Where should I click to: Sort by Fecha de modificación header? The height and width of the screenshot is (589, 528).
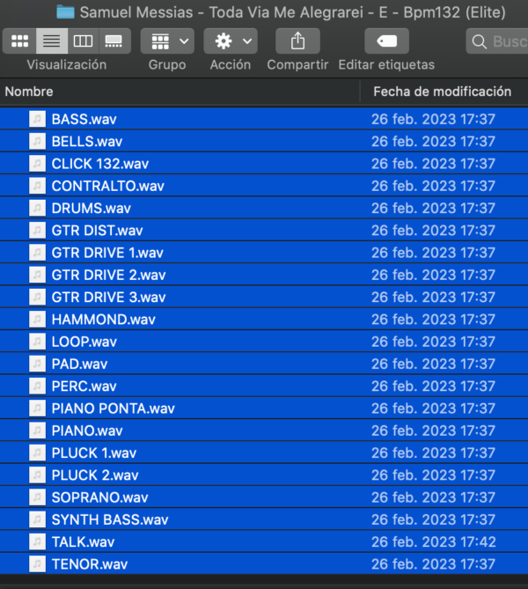pyautogui.click(x=443, y=92)
